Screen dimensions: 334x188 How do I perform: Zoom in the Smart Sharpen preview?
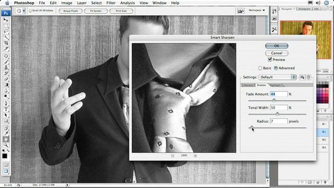[195, 156]
